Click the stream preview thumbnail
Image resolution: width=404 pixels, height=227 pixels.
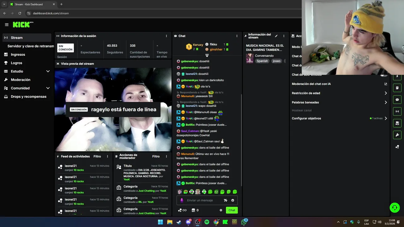point(113,109)
